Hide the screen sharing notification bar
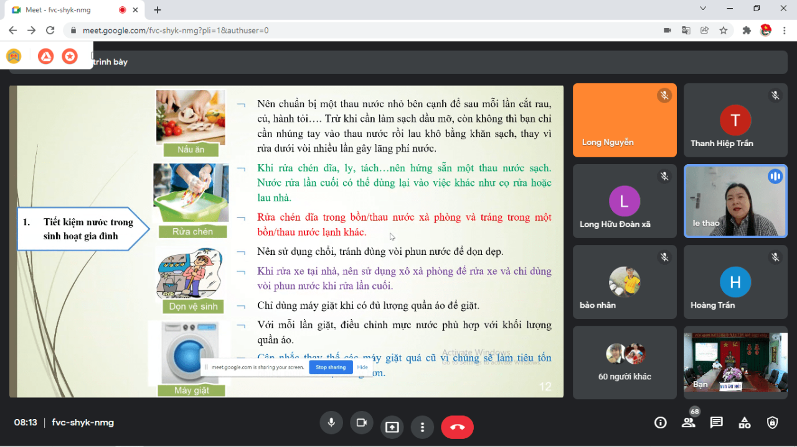Screen dimensions: 797x447 pyautogui.click(x=362, y=367)
